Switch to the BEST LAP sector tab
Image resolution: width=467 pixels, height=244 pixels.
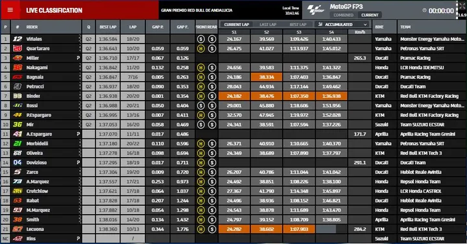click(298, 25)
